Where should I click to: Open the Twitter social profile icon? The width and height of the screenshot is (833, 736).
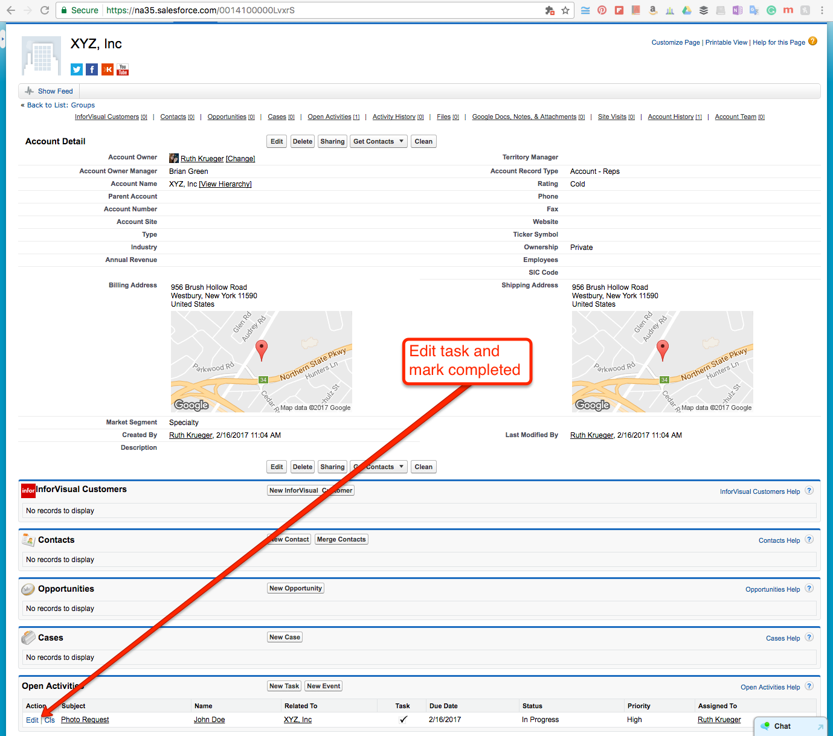(x=77, y=69)
